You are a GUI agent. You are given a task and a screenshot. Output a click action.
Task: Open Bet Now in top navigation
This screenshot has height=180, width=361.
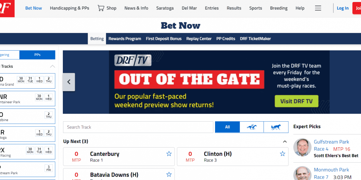pos(34,8)
